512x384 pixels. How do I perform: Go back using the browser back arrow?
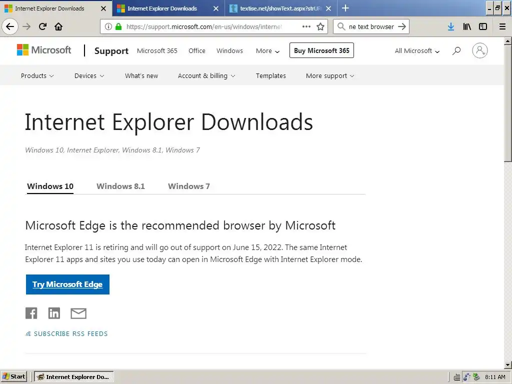click(x=10, y=26)
